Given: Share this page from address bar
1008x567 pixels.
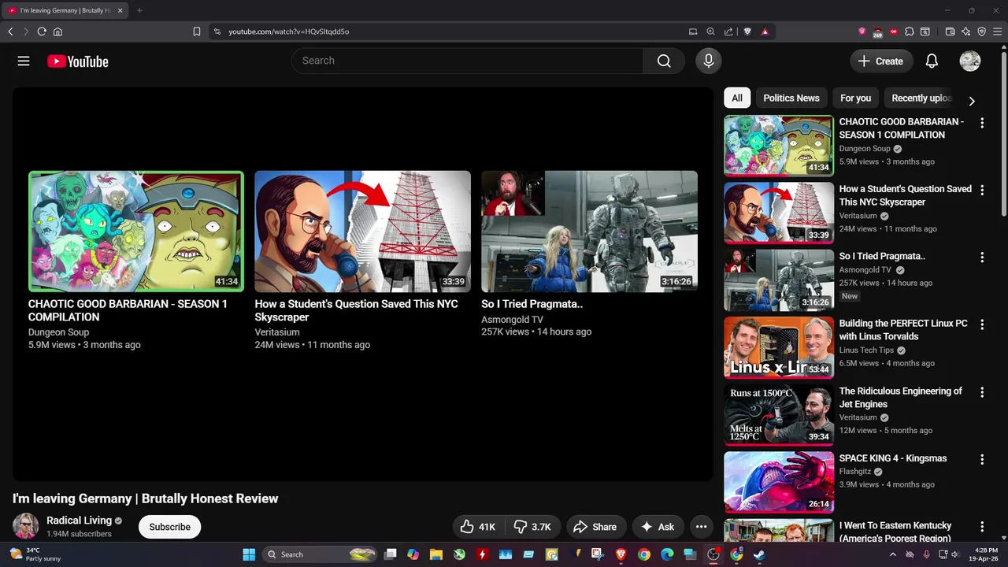Looking at the screenshot, I should [x=728, y=31].
